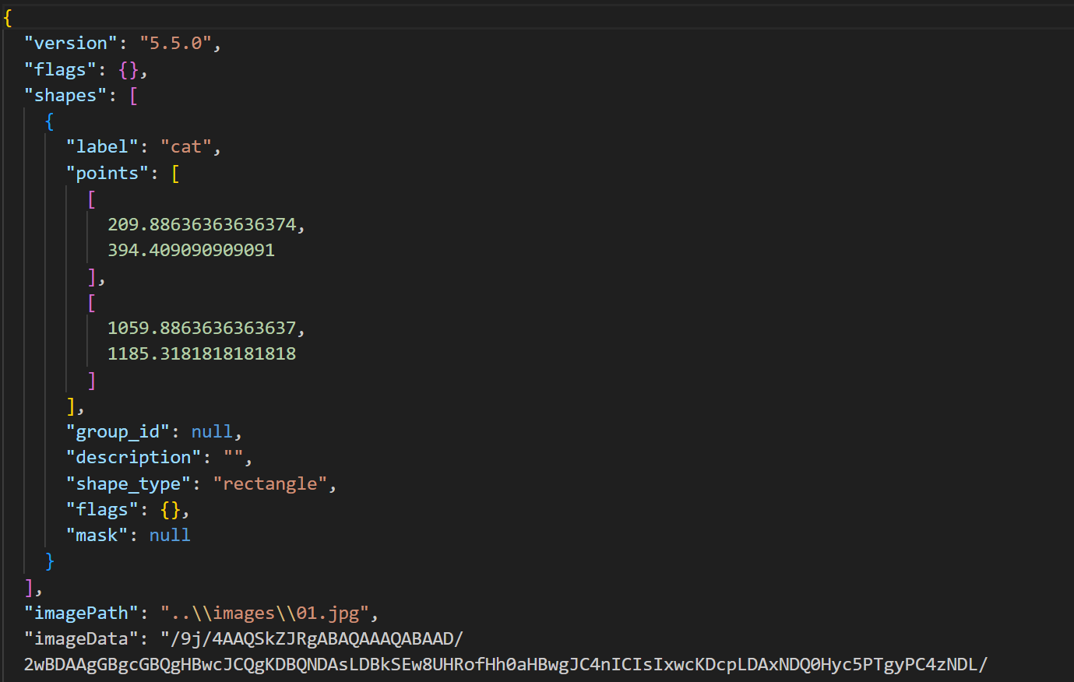Click the "imageData" key
The height and width of the screenshot is (682, 1074).
coord(81,639)
